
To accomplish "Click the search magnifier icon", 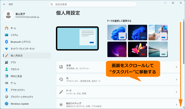I will [x=52, y=5].
